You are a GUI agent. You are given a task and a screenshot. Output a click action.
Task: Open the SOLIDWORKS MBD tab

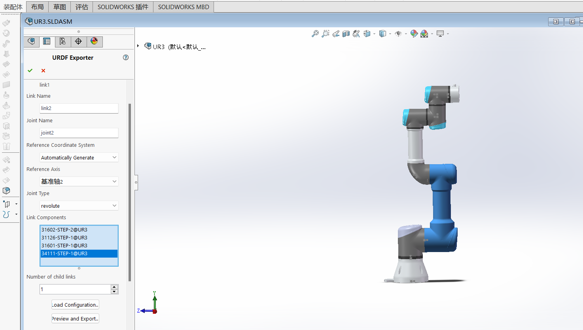click(184, 7)
